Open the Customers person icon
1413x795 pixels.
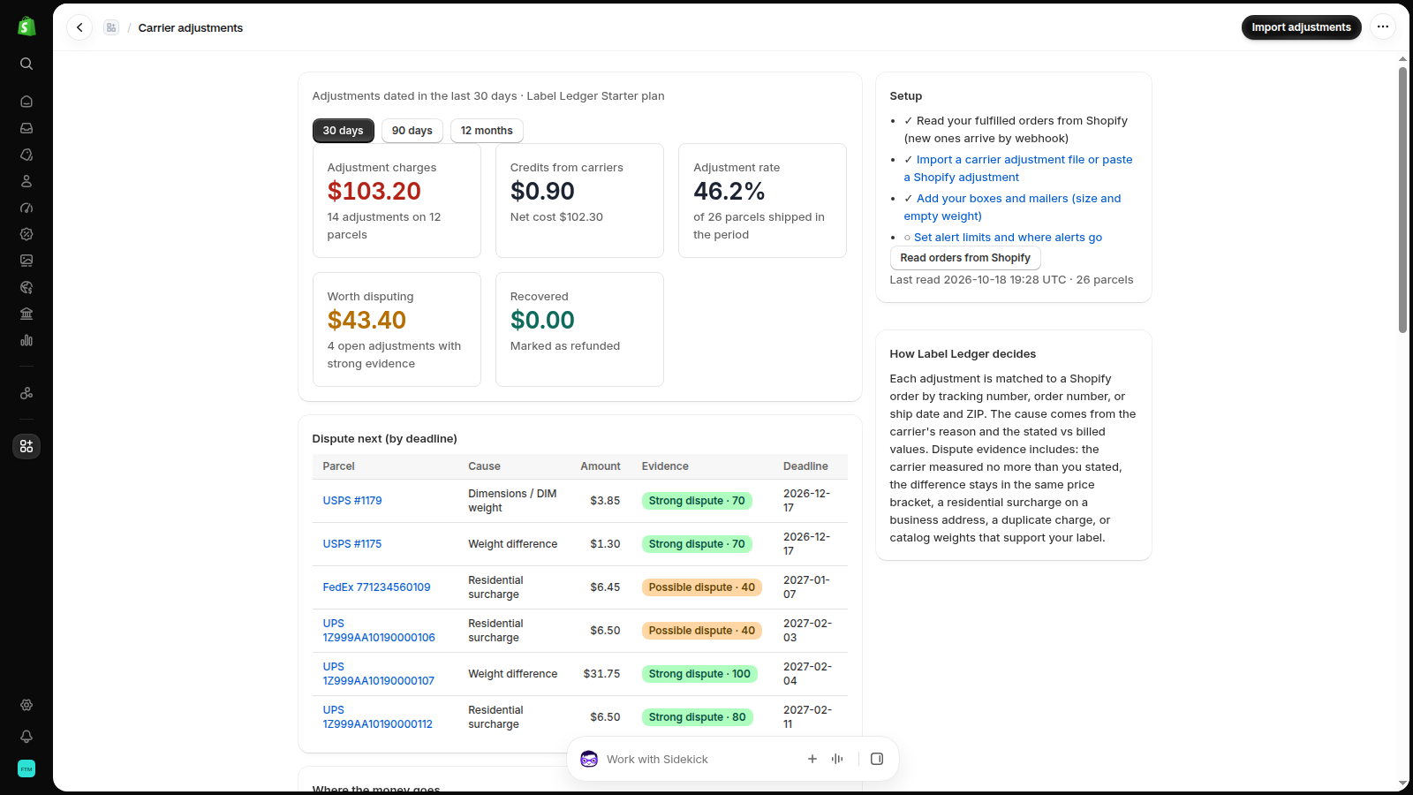coord(26,181)
